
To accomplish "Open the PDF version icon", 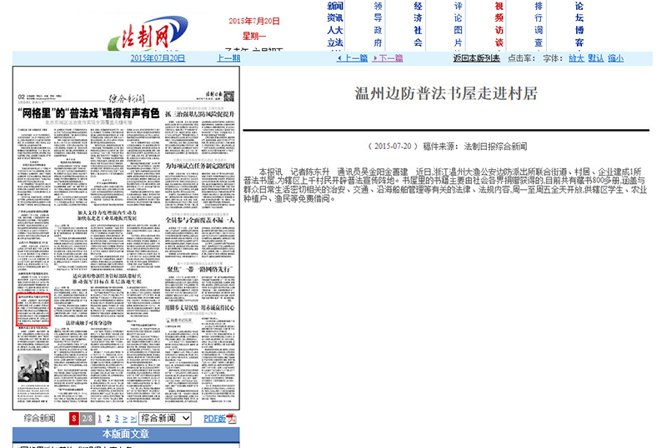I will 232,418.
